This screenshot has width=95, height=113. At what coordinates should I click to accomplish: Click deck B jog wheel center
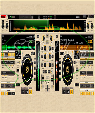(x=68, y=70)
